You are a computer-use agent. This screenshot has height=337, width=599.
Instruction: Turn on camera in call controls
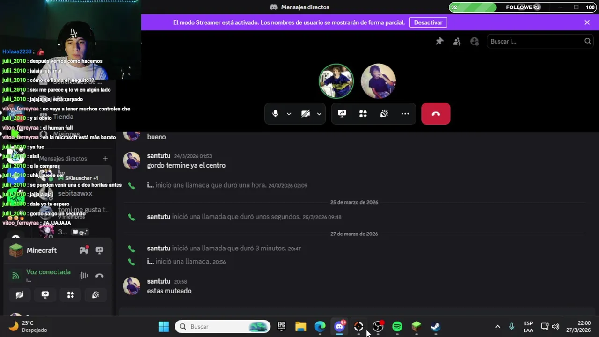tap(306, 114)
